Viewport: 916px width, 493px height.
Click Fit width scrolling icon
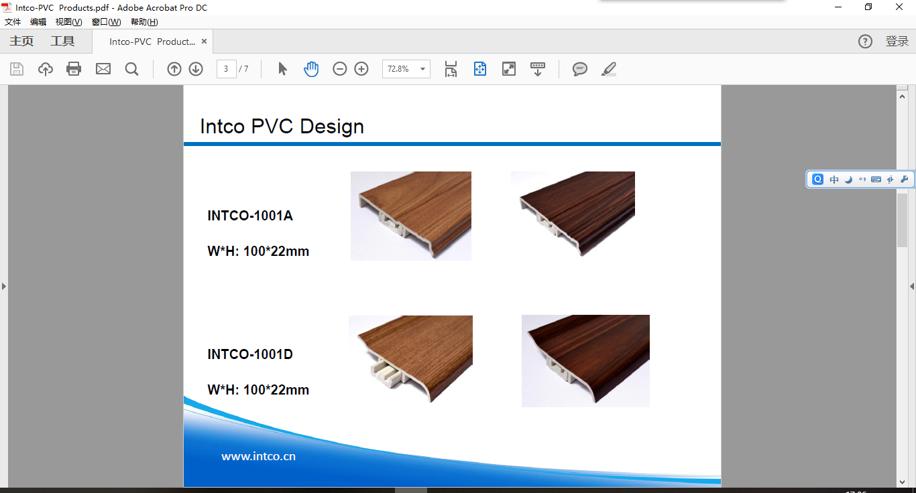451,69
